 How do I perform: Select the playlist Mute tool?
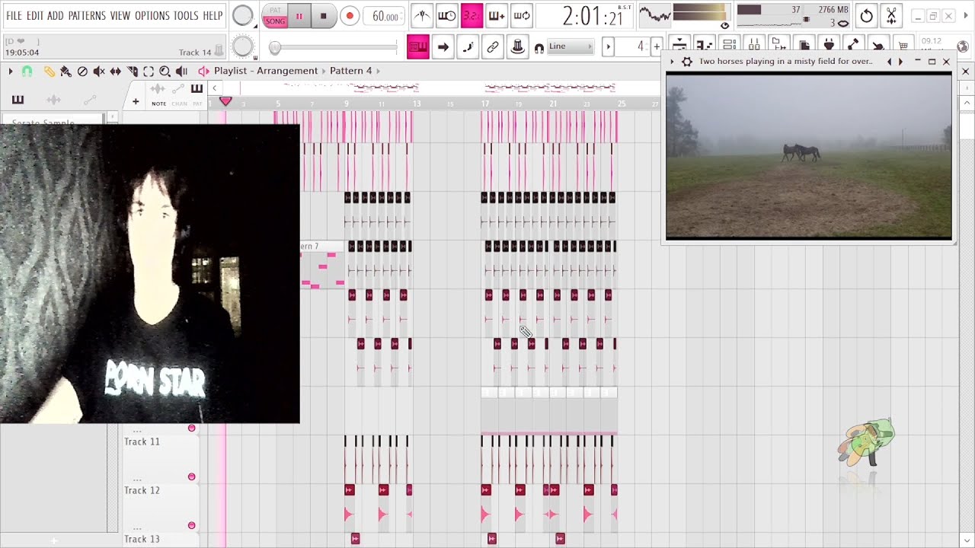(x=99, y=71)
